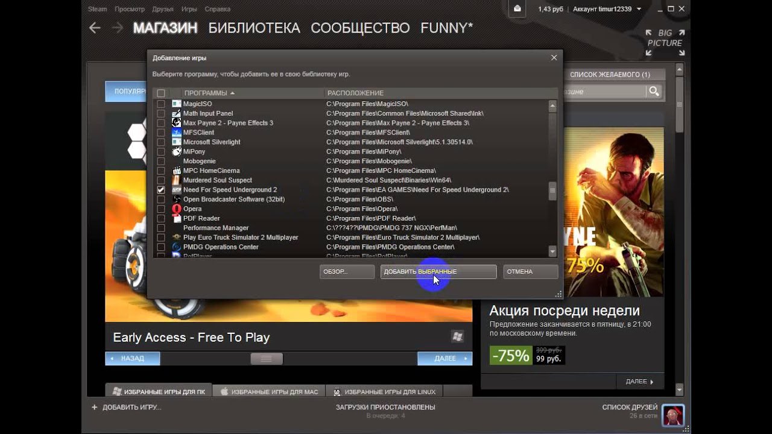Check the Opera checkbox
The image size is (772, 434).
pyautogui.click(x=161, y=209)
